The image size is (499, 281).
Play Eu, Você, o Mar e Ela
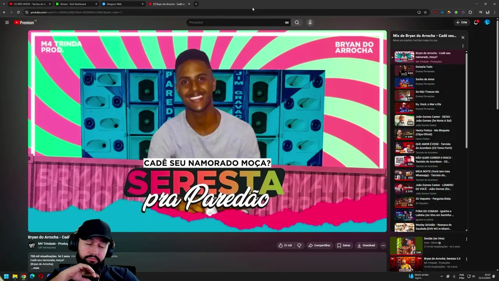click(x=429, y=107)
